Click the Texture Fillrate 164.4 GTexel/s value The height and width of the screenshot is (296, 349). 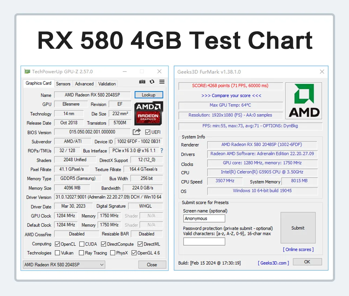click(x=143, y=169)
